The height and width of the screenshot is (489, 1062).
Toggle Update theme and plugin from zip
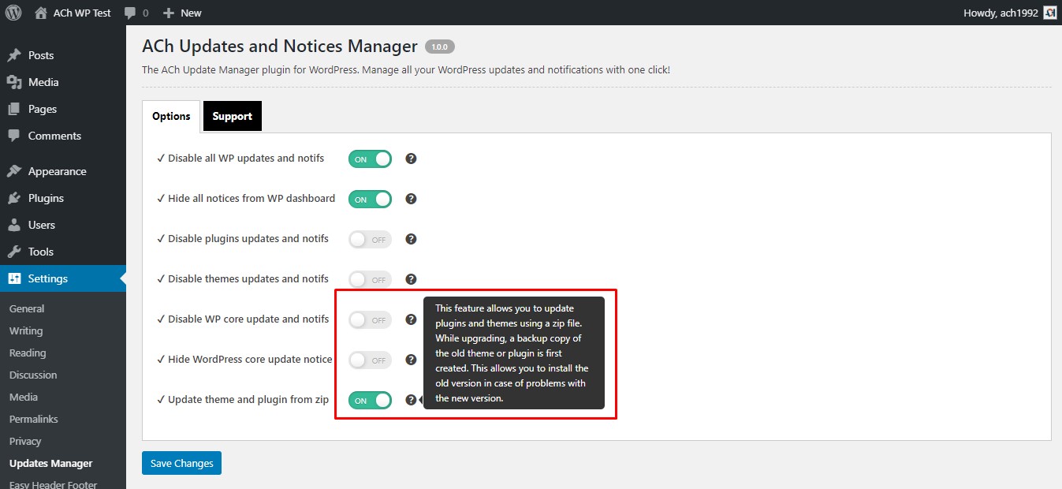click(x=370, y=400)
